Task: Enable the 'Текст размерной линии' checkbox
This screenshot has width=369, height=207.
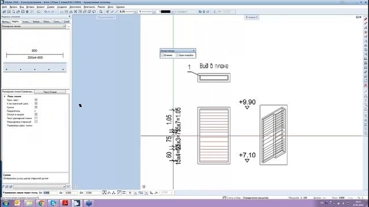Action: (x=36, y=118)
